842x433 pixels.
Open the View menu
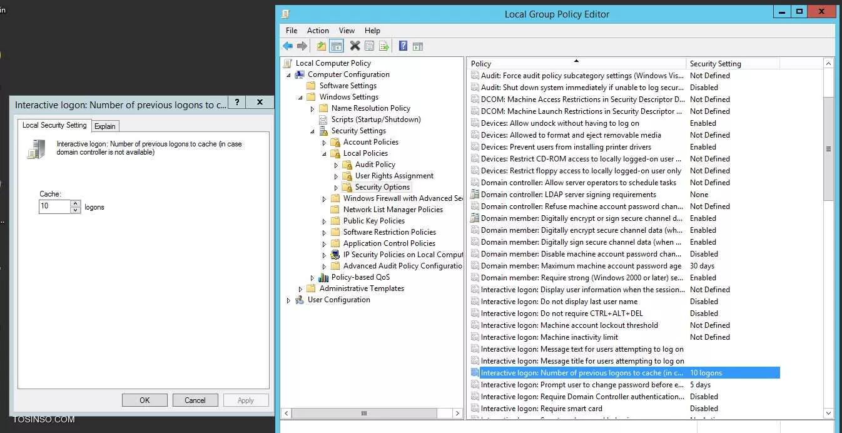pos(347,30)
